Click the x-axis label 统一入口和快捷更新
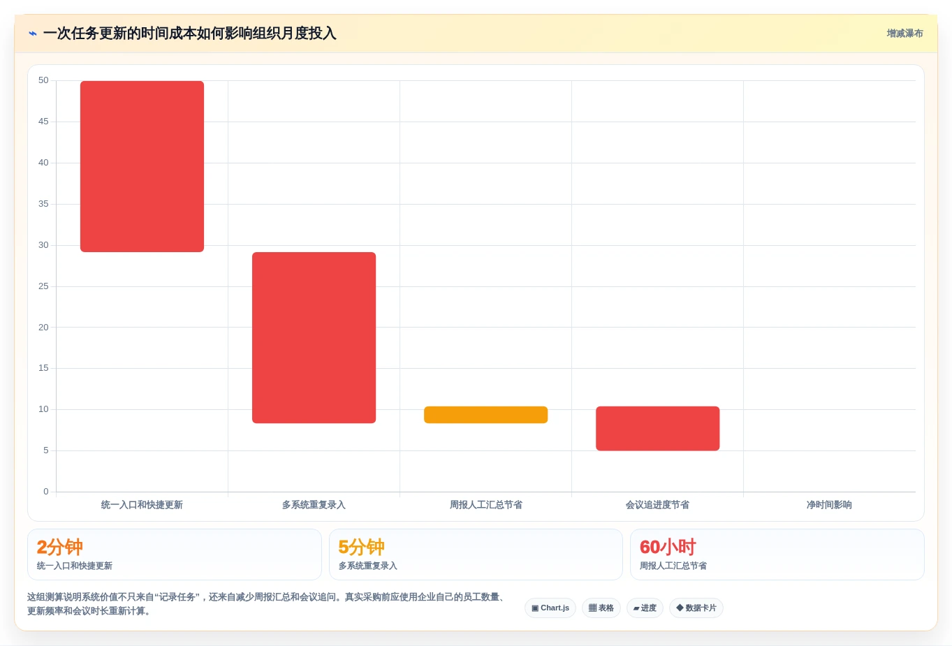The width and height of the screenshot is (952, 646). (x=142, y=505)
